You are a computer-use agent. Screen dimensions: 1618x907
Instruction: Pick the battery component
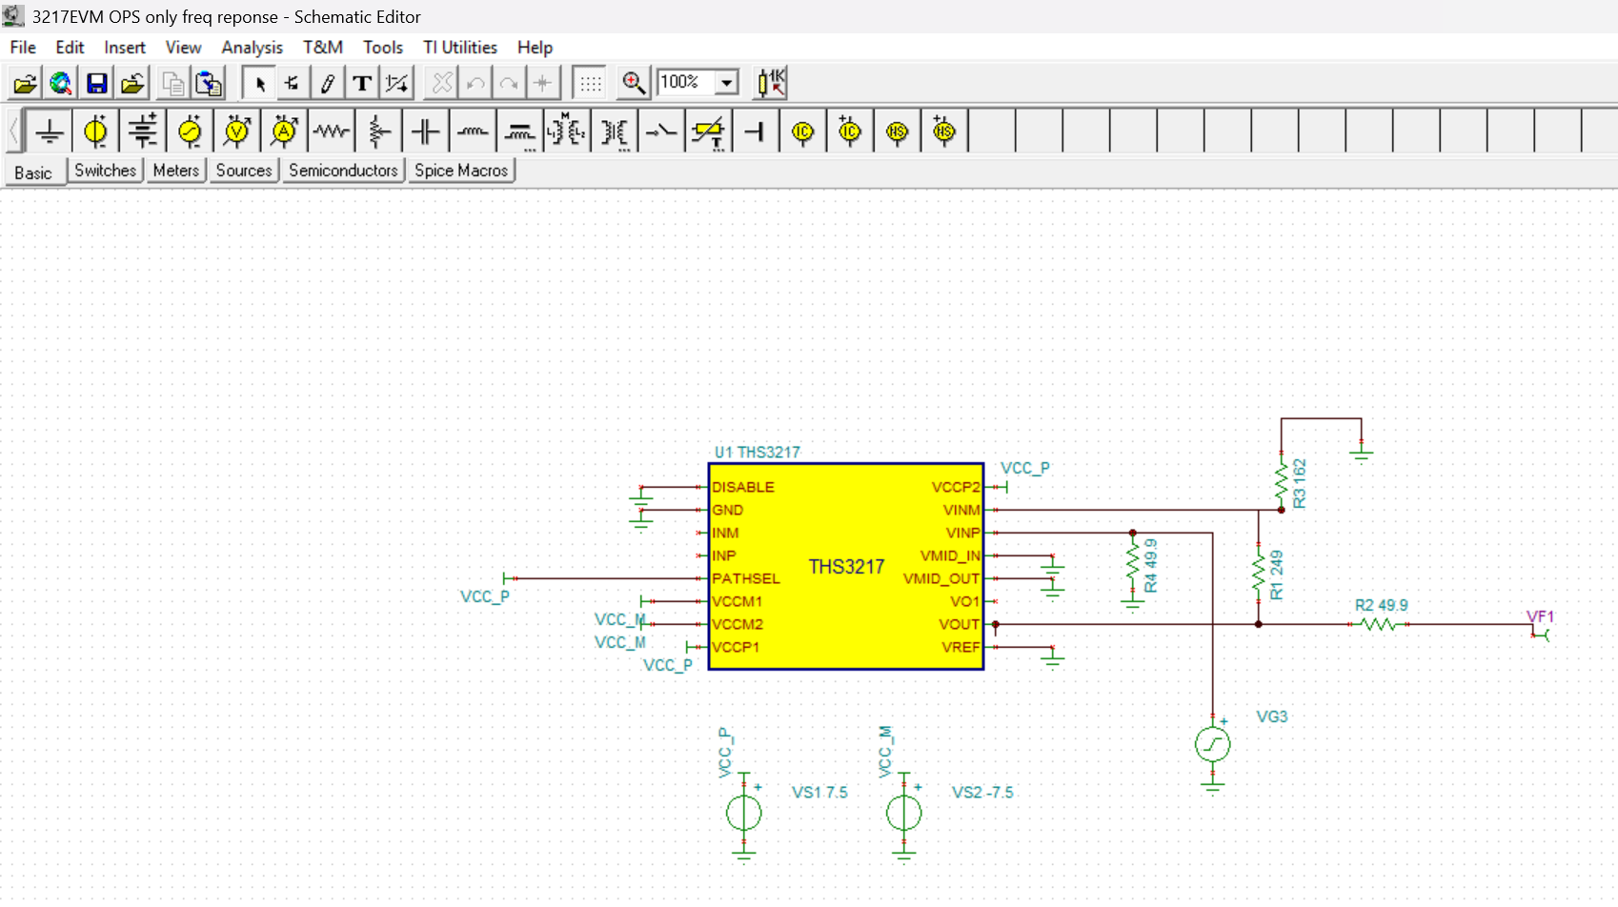point(143,131)
